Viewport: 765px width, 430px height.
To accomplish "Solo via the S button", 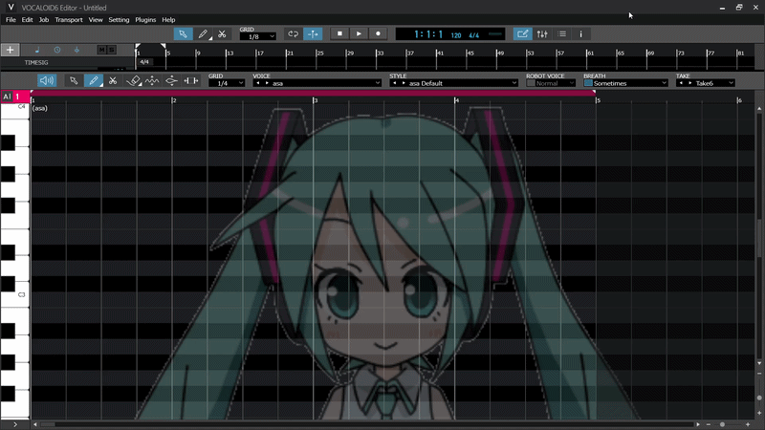I will tap(111, 50).
